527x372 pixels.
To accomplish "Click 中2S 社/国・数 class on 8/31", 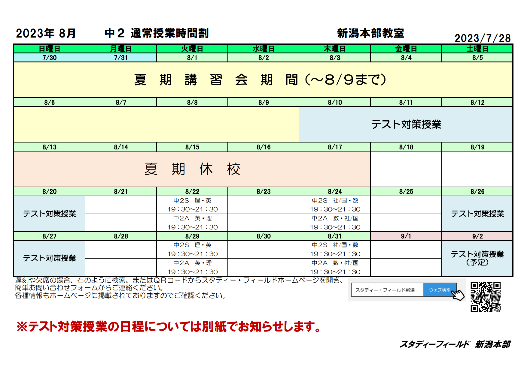I will point(335,250).
